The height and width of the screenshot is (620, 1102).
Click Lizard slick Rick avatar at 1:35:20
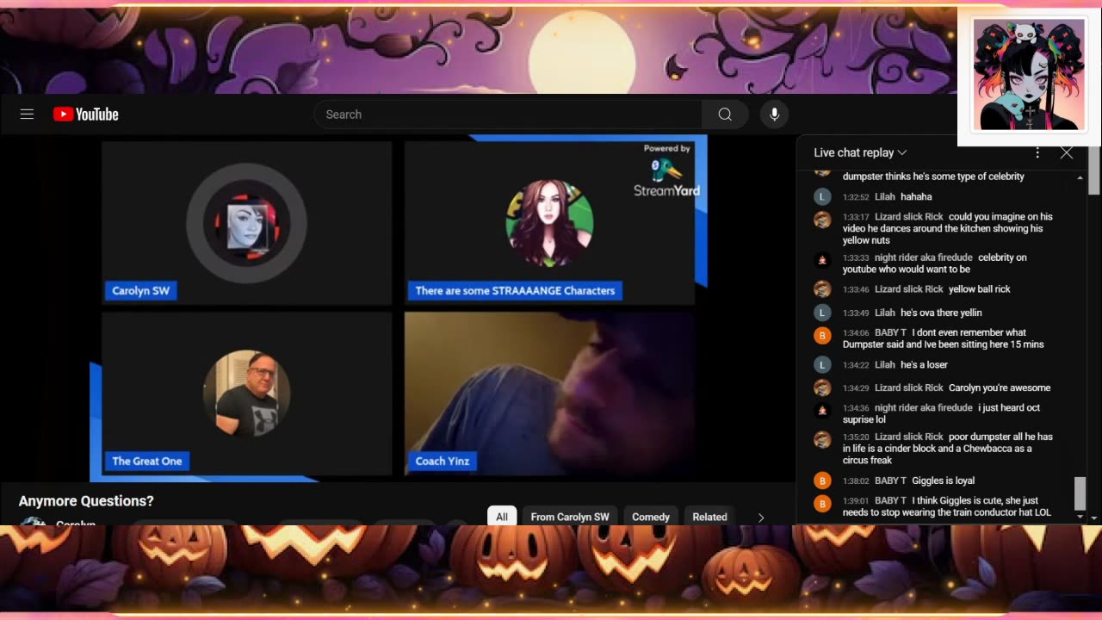822,439
